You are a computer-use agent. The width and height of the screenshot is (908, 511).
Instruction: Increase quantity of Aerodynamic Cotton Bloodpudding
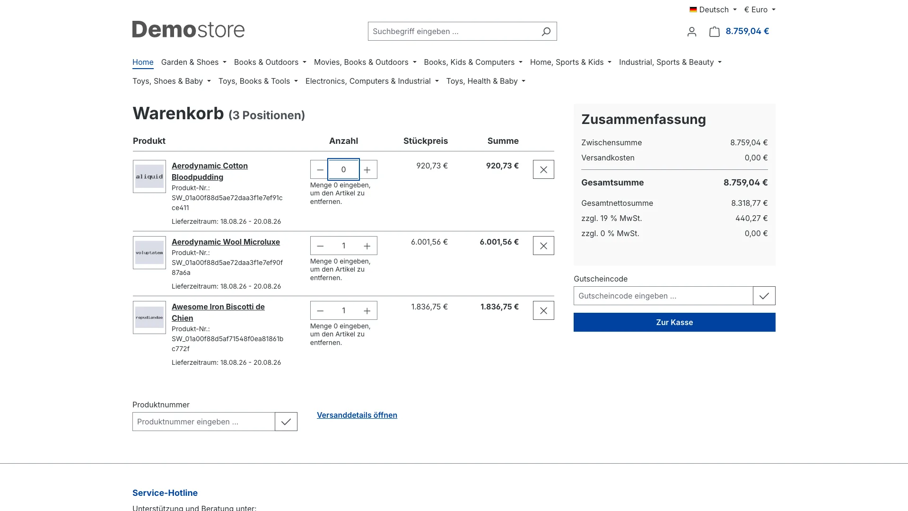(367, 169)
